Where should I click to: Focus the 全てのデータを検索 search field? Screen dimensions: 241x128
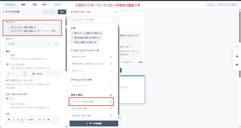click(94, 20)
